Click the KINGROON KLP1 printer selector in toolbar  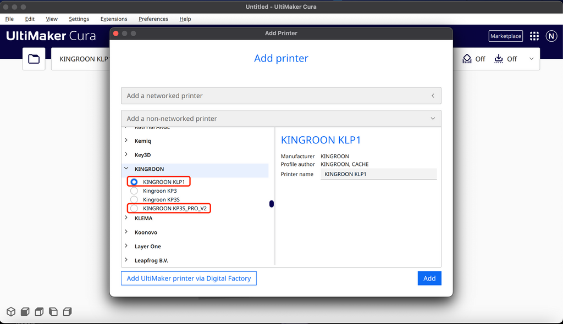[81, 59]
